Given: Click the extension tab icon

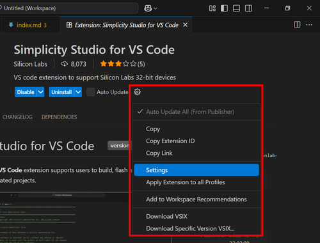Looking at the screenshot, I should point(69,25).
